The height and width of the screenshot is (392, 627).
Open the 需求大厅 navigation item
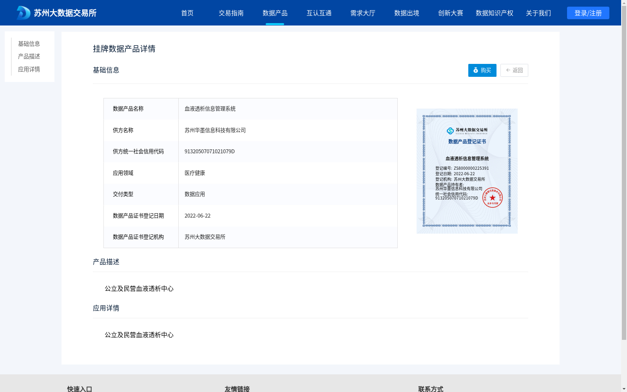(x=363, y=13)
